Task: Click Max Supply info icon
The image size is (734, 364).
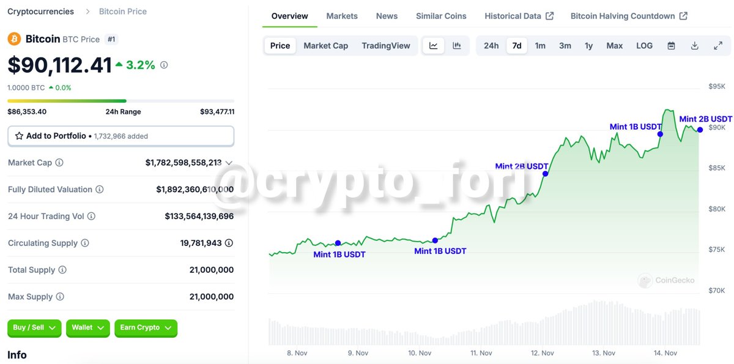Action: click(x=60, y=297)
